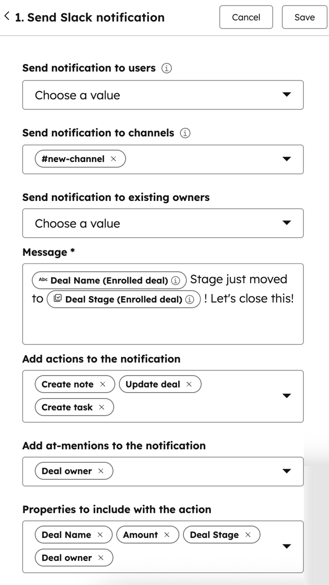Click info icon on Deal Stage token
Screen dimensions: 329x585
pyautogui.click(x=190, y=299)
